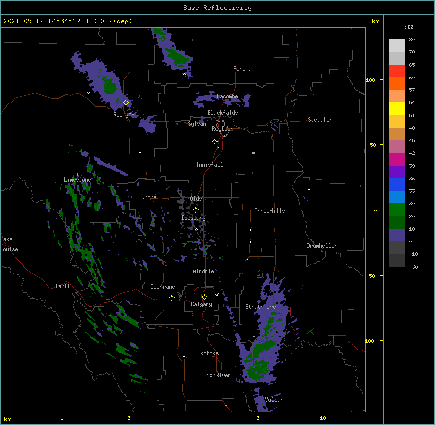Click the Drumheller town label
The image size is (435, 425).
tap(322, 246)
